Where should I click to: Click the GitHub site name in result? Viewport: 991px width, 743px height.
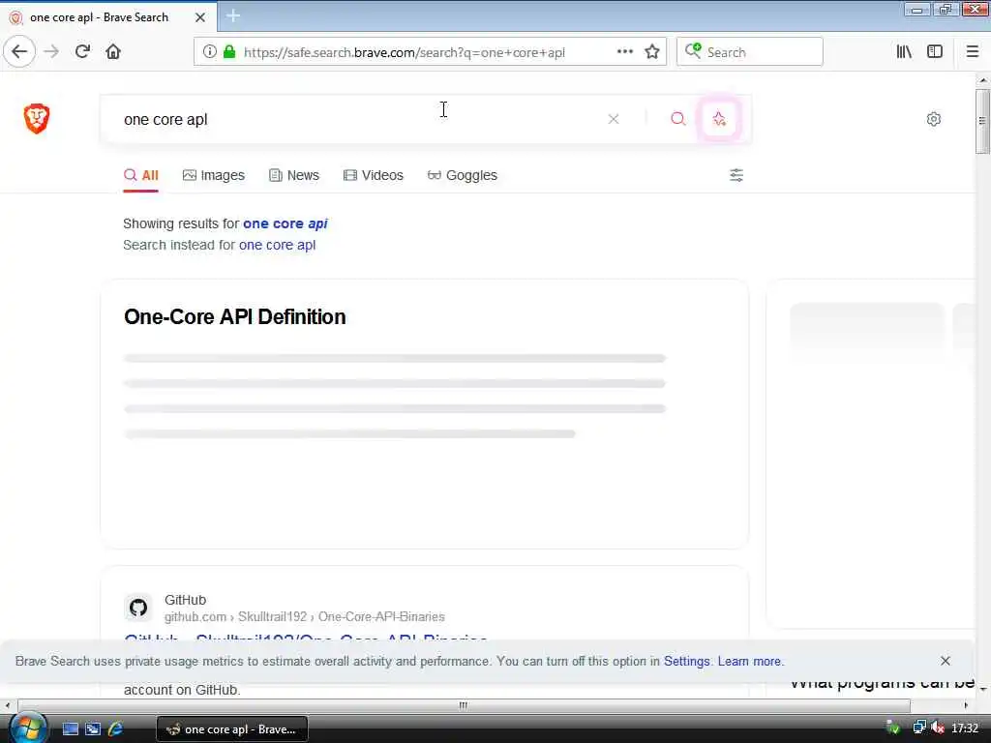click(x=185, y=600)
